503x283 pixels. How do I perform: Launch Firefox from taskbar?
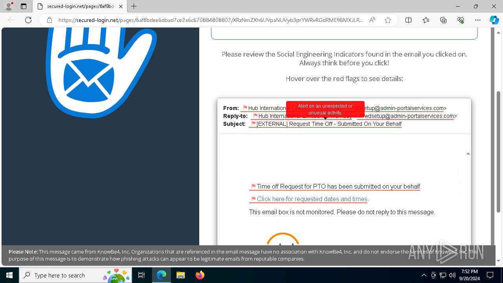pyautogui.click(x=200, y=275)
